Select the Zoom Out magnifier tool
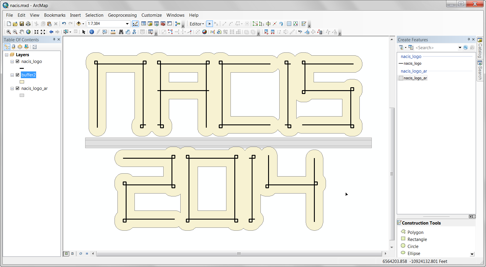The width and height of the screenshot is (486, 267). coord(15,32)
